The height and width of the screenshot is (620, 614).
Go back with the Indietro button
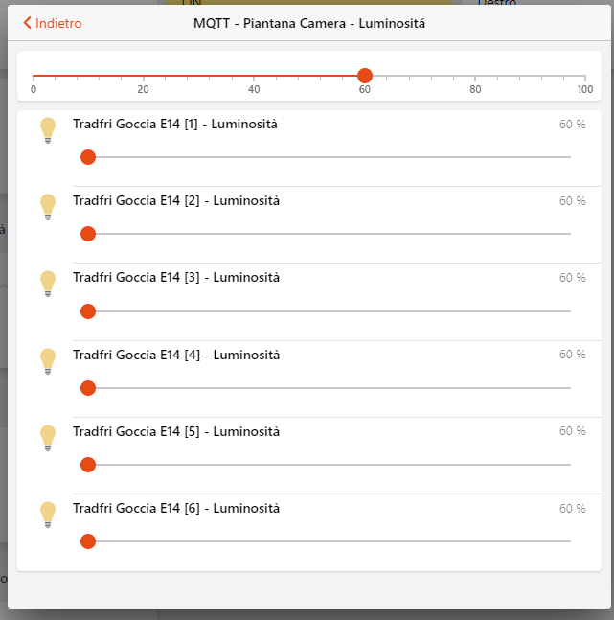[x=54, y=23]
